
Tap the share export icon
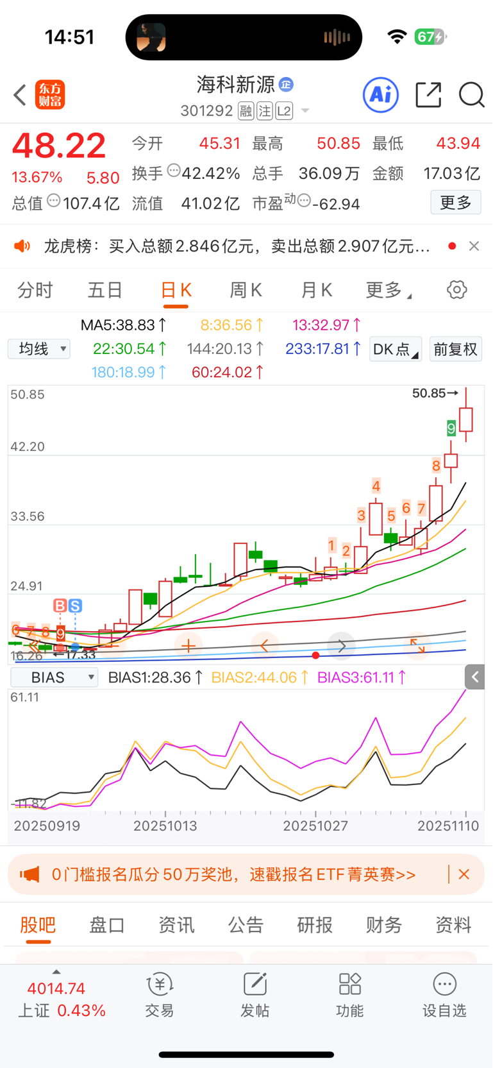(428, 95)
